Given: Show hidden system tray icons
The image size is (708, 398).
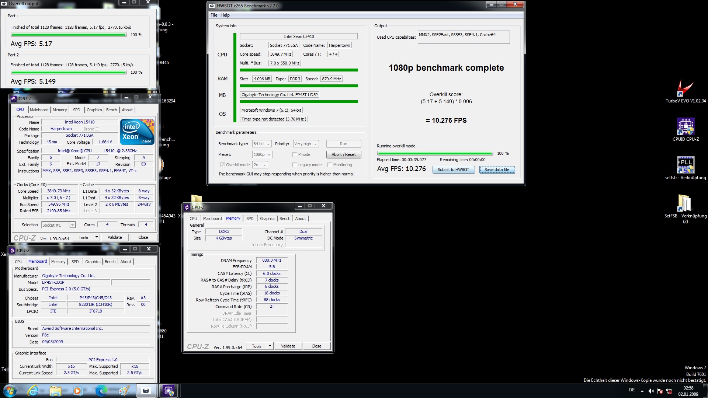Looking at the screenshot, I should [642, 391].
